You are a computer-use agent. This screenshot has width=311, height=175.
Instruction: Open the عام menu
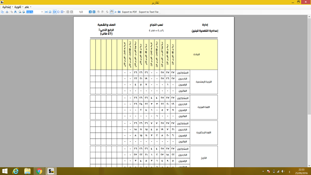click(x=27, y=7)
